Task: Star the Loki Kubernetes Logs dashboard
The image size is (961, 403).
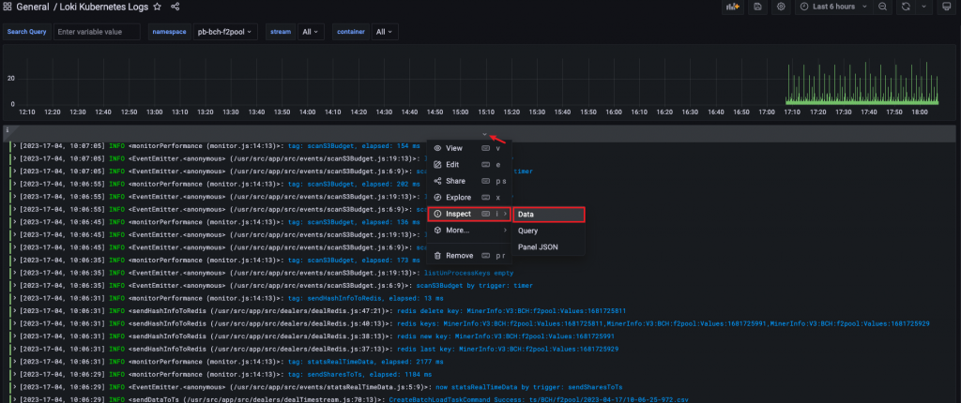Action: (x=158, y=7)
